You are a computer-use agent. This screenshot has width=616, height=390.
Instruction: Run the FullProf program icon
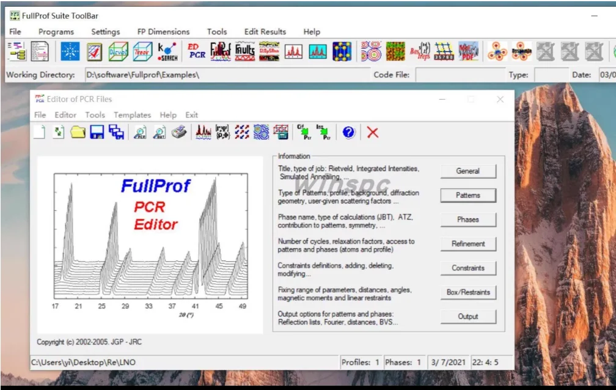(x=221, y=51)
